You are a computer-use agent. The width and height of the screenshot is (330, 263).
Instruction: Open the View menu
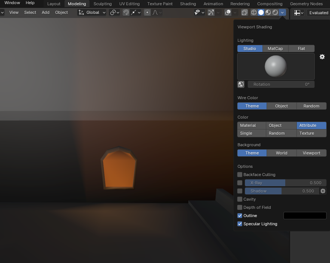[14, 12]
